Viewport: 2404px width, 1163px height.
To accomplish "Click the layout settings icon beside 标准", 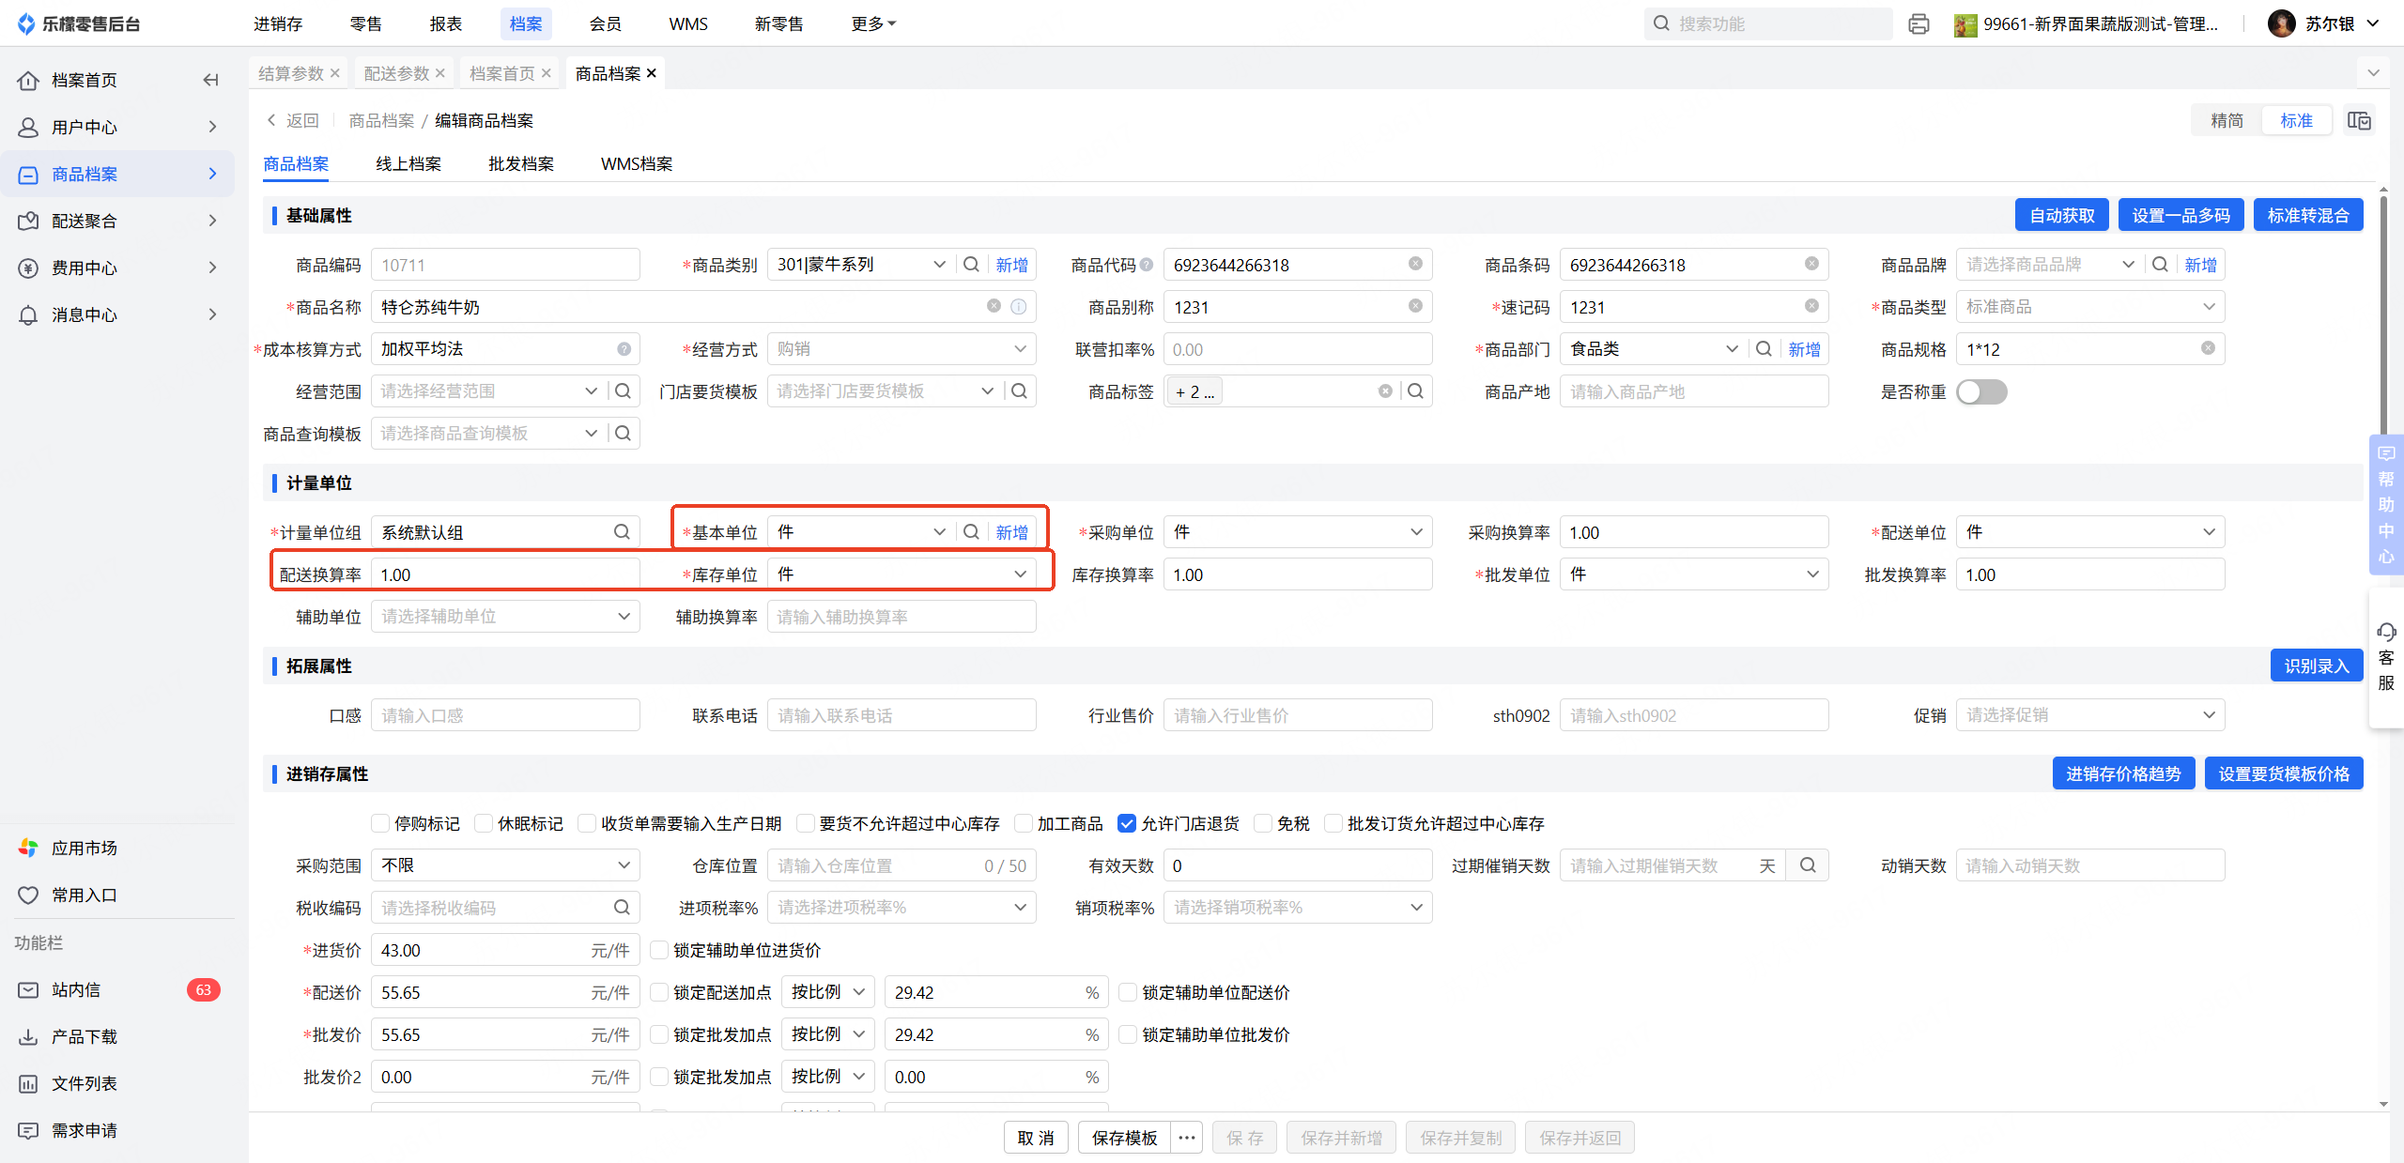I will pos(2359,120).
